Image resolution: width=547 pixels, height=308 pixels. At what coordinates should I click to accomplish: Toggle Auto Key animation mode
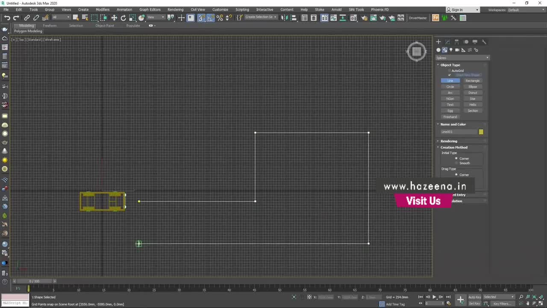click(x=474, y=297)
